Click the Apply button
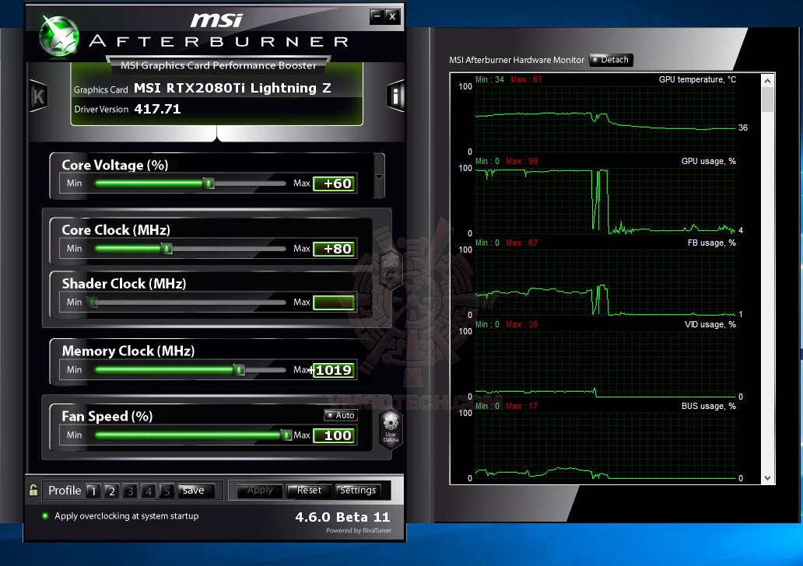The width and height of the screenshot is (803, 566). pyautogui.click(x=260, y=491)
